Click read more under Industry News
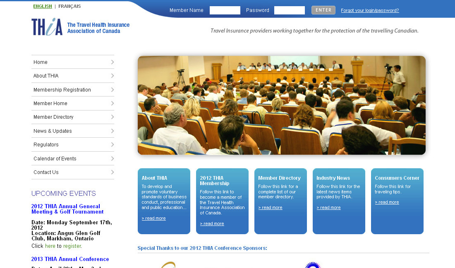 click(x=328, y=207)
